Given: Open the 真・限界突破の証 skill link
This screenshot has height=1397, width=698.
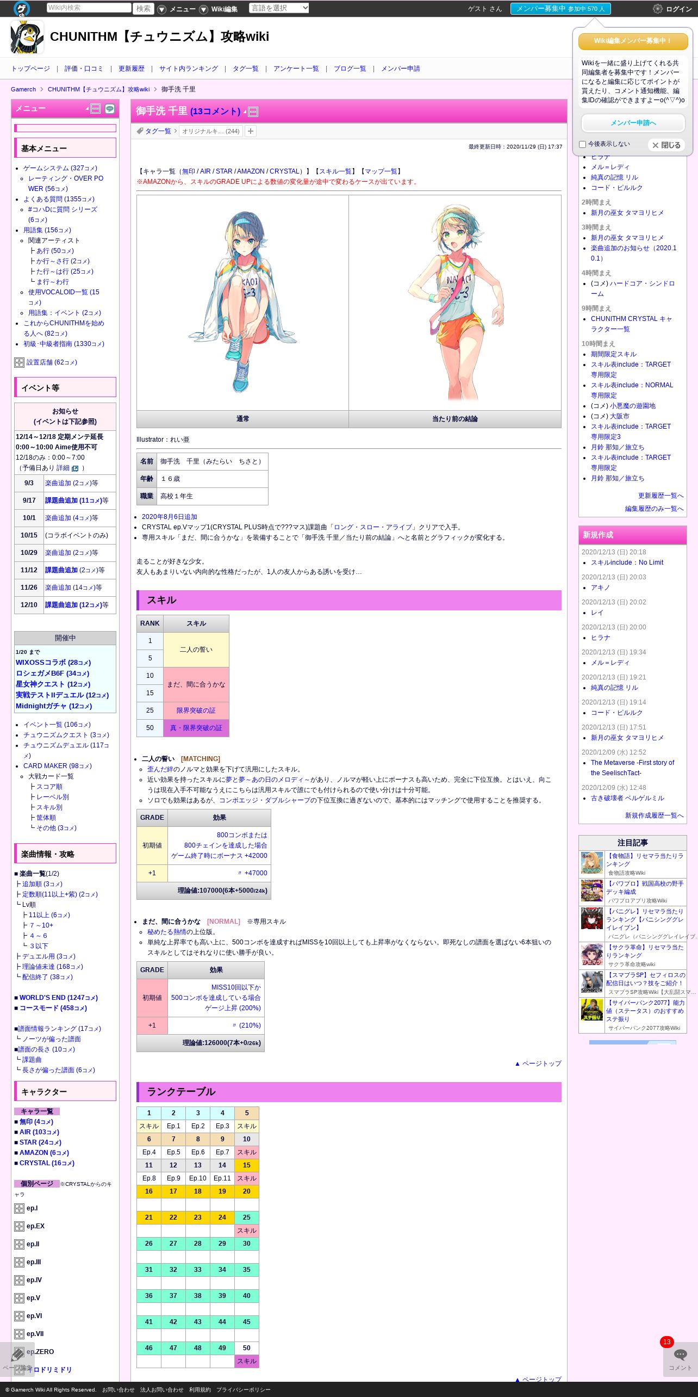Looking at the screenshot, I should click(196, 728).
